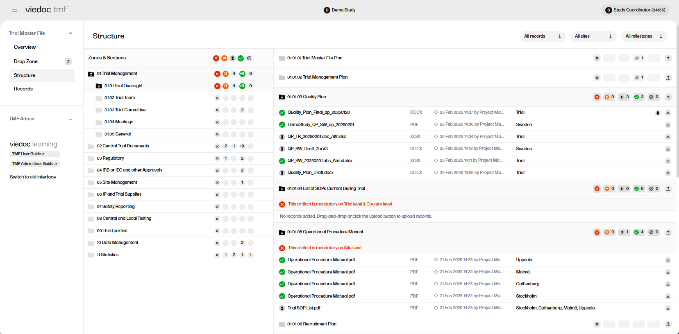Toggle green approved count on Operational Procedure Manual
This screenshot has height=334, width=679.
pos(638,232)
